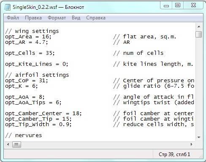Screen dimensions: 206x162
Task: Click the window title 'SingleSkin_0.2.2.wsf — Блокнот'
Action: [48, 7]
